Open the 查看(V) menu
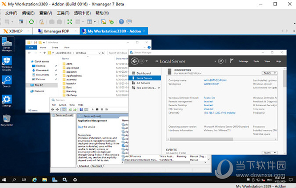Screen dimensions: 296x188 (45, 13)
